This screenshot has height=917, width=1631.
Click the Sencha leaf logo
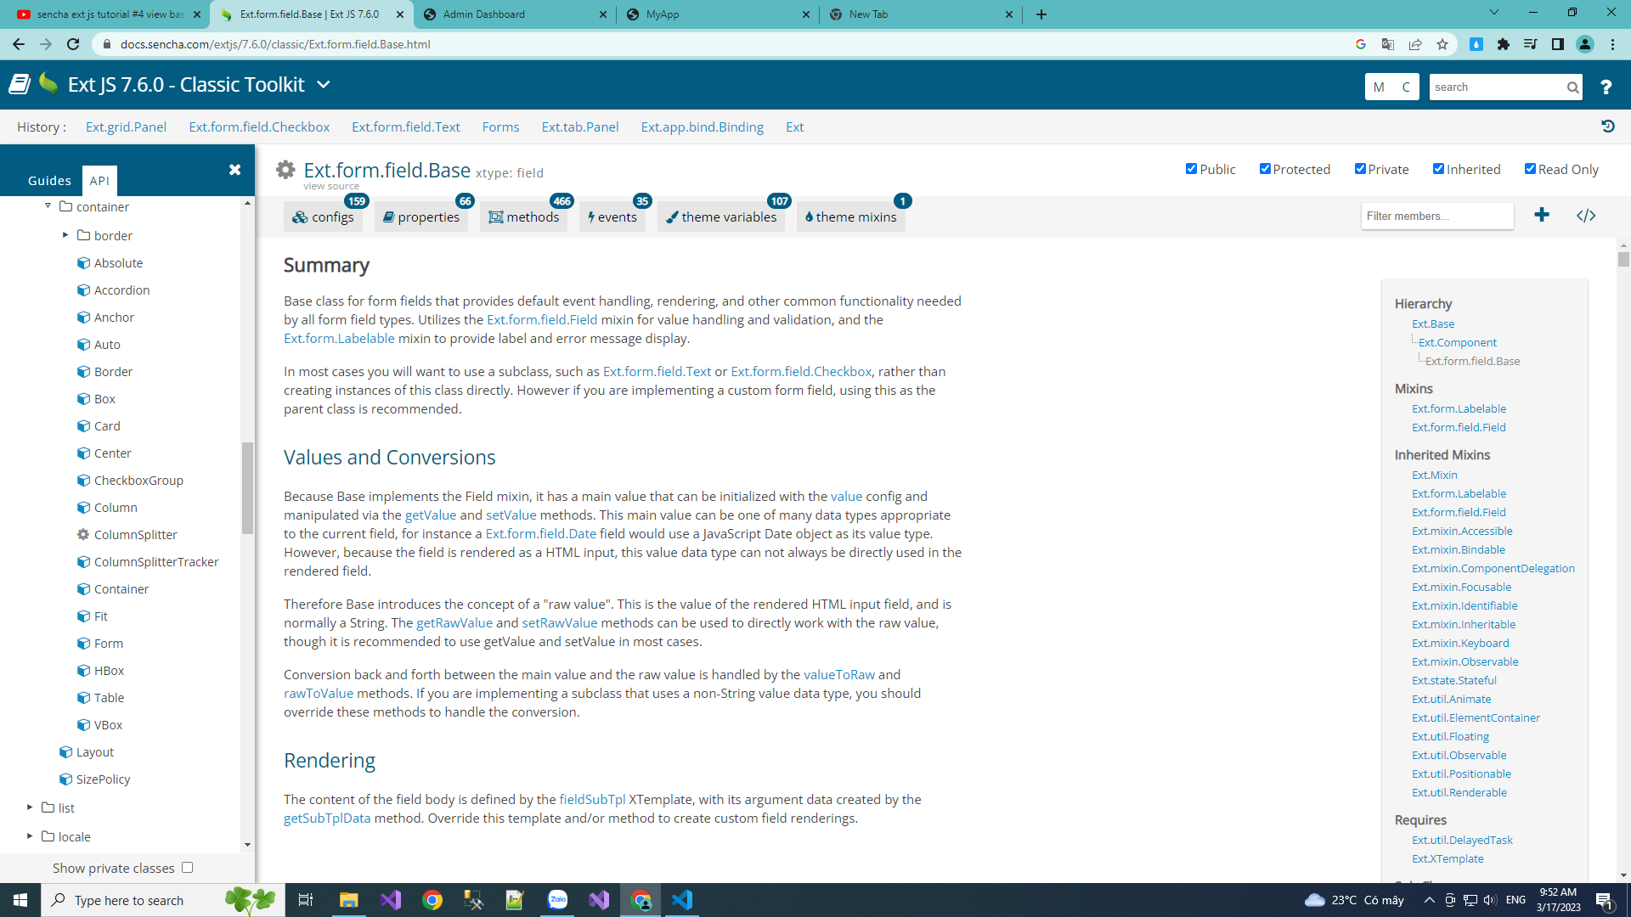48,84
